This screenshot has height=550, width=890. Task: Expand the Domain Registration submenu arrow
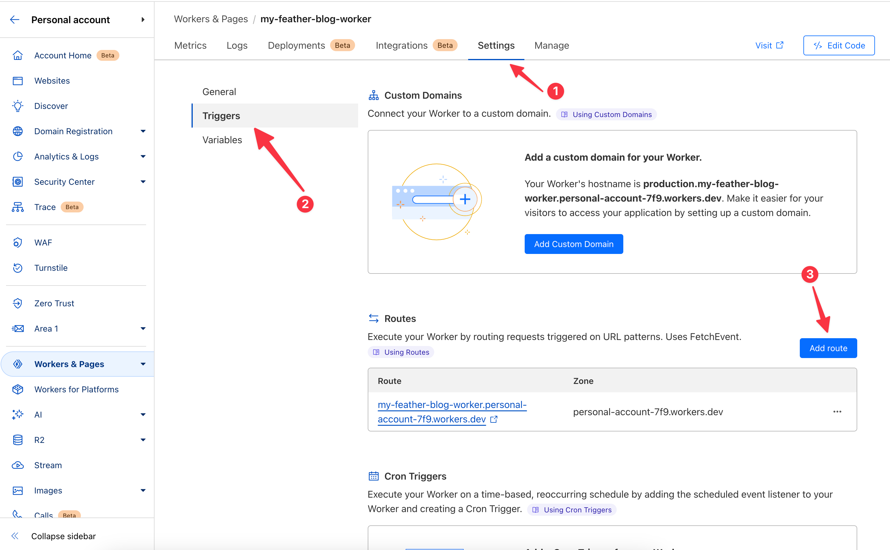tap(143, 131)
